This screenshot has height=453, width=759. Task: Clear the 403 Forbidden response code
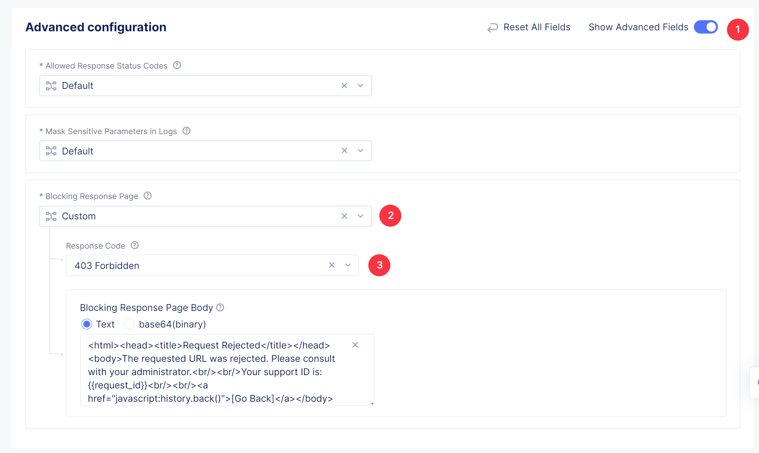coord(332,265)
